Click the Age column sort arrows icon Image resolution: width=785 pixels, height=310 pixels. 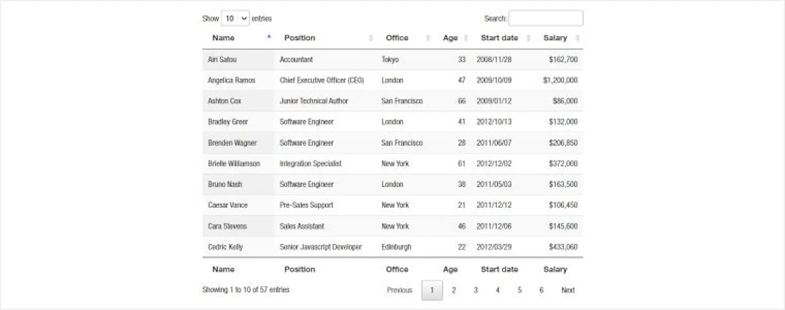point(466,38)
